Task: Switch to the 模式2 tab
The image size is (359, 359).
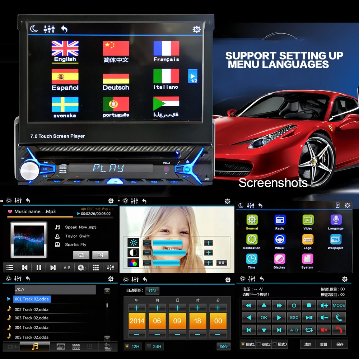Action: 265,344
